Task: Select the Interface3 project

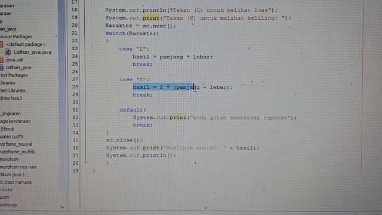Action: (11, 98)
